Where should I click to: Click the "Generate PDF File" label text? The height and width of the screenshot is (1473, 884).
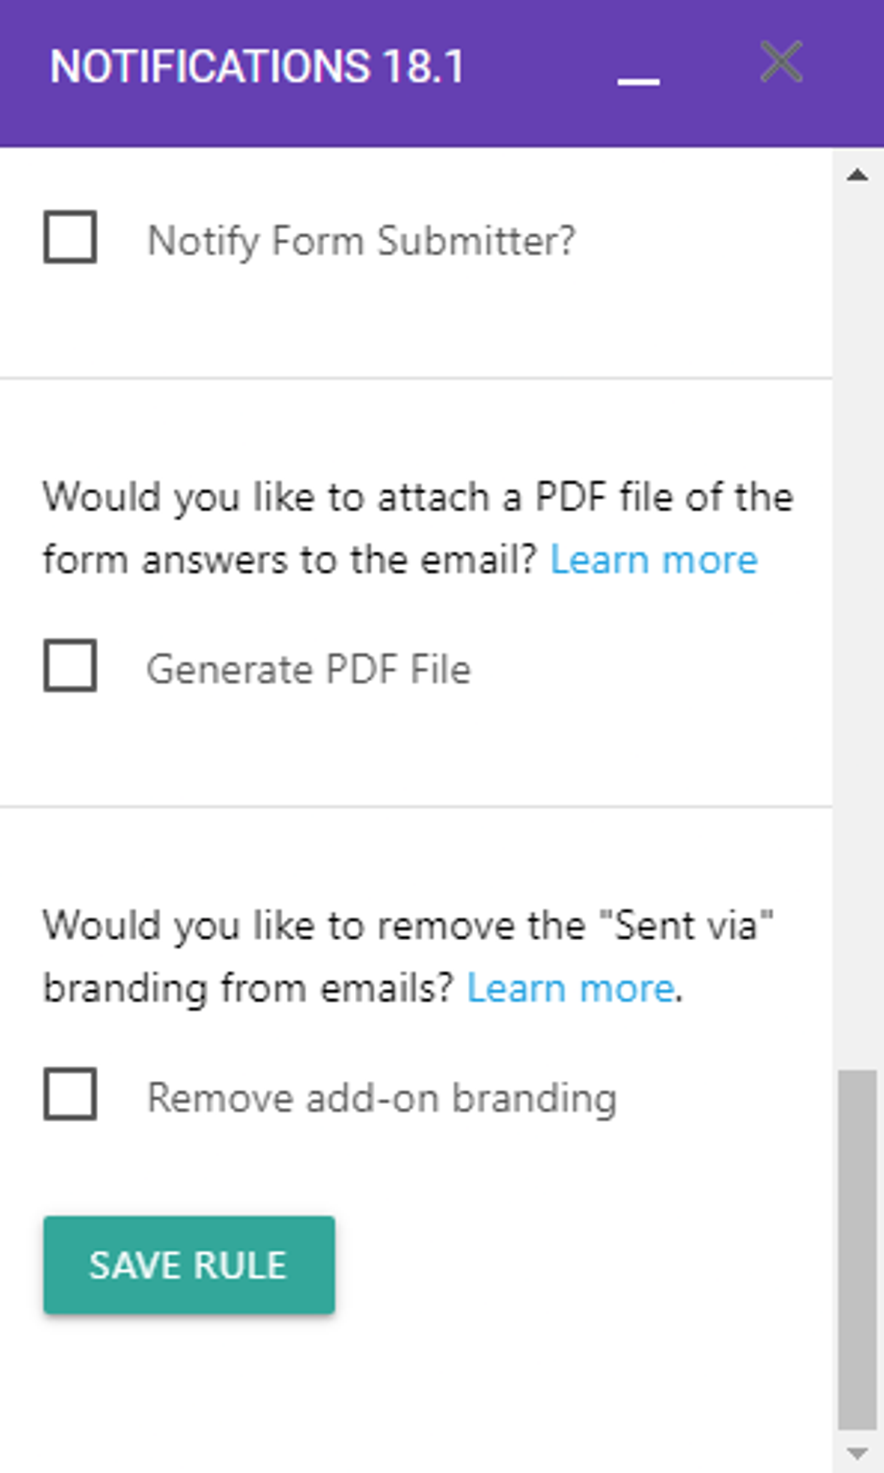click(x=309, y=669)
